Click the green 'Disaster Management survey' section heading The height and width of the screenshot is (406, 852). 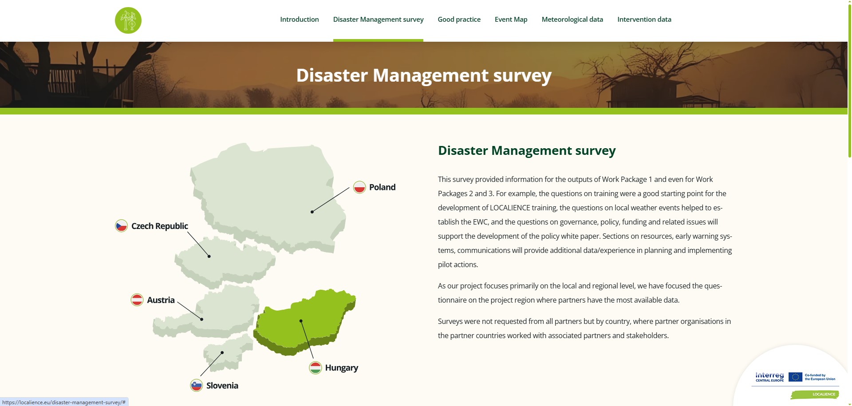click(527, 151)
